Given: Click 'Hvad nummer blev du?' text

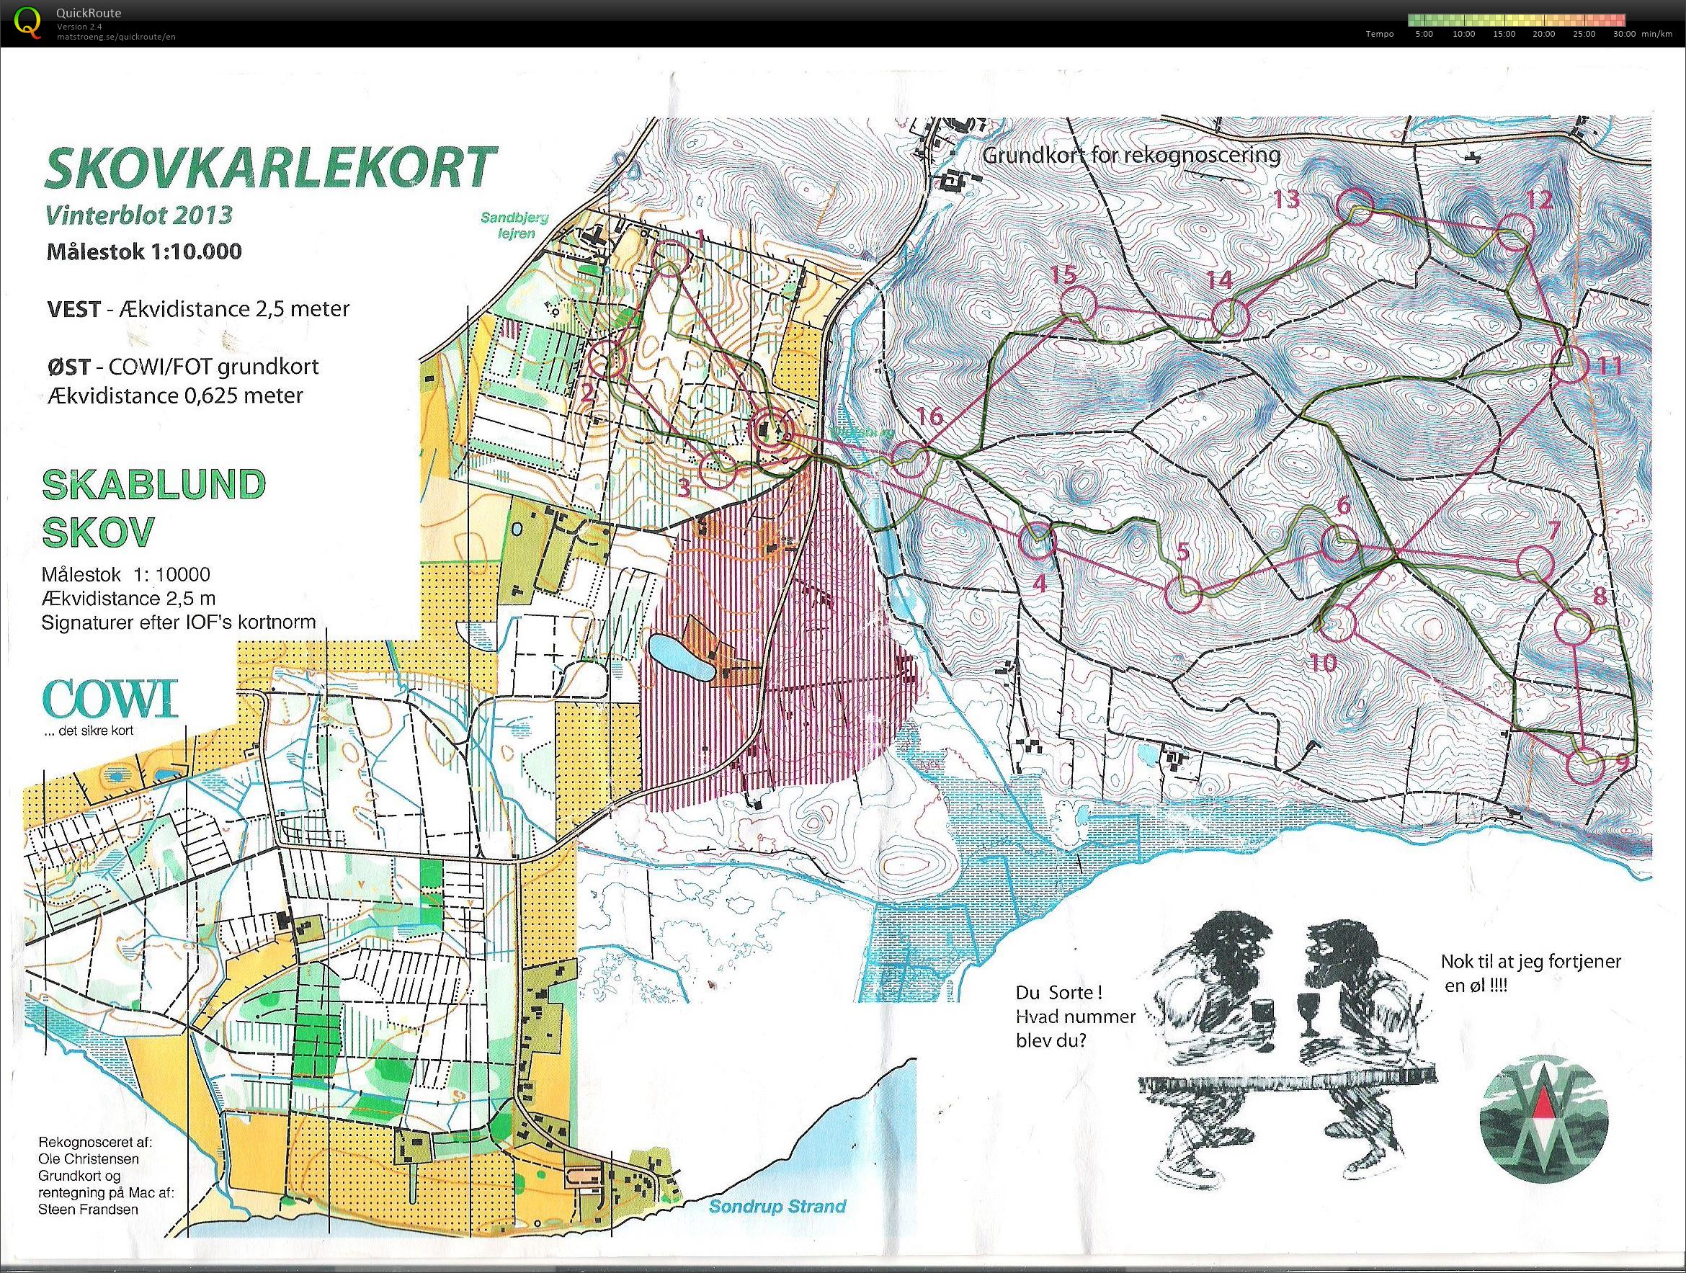Looking at the screenshot, I should coord(1075,1028).
